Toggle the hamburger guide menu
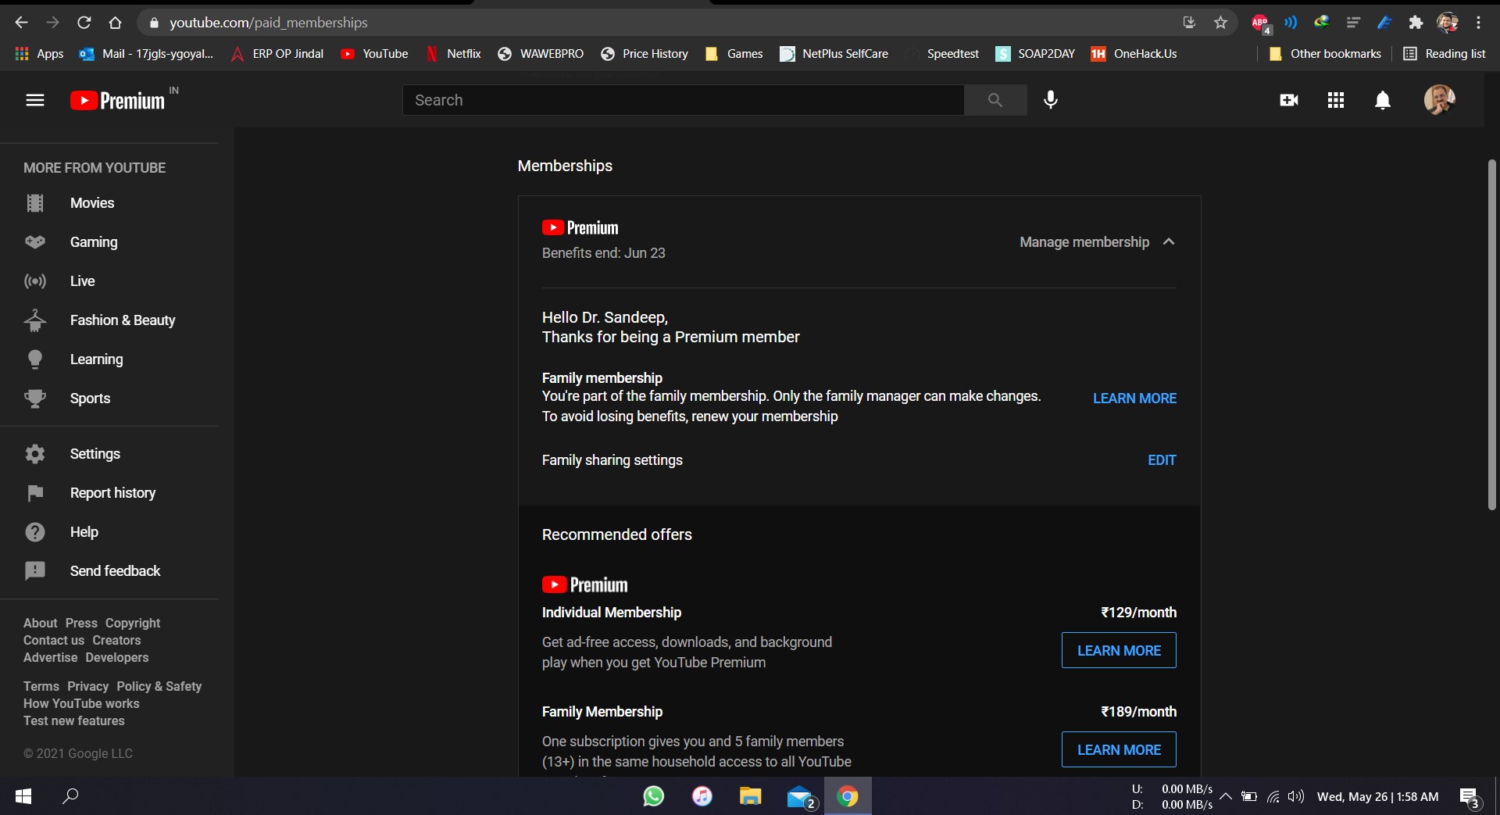The width and height of the screenshot is (1500, 815). [x=35, y=100]
